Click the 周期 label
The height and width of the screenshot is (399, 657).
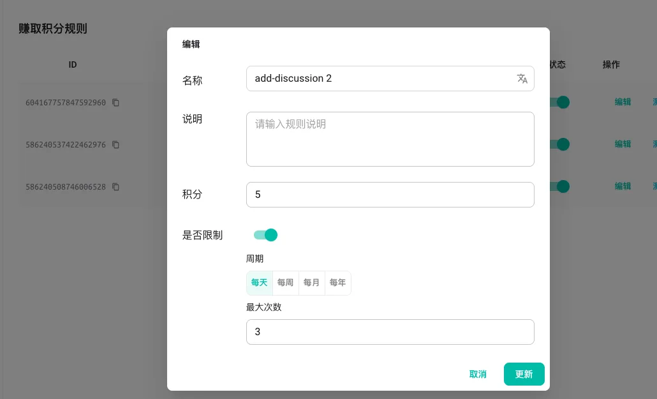[x=255, y=259]
